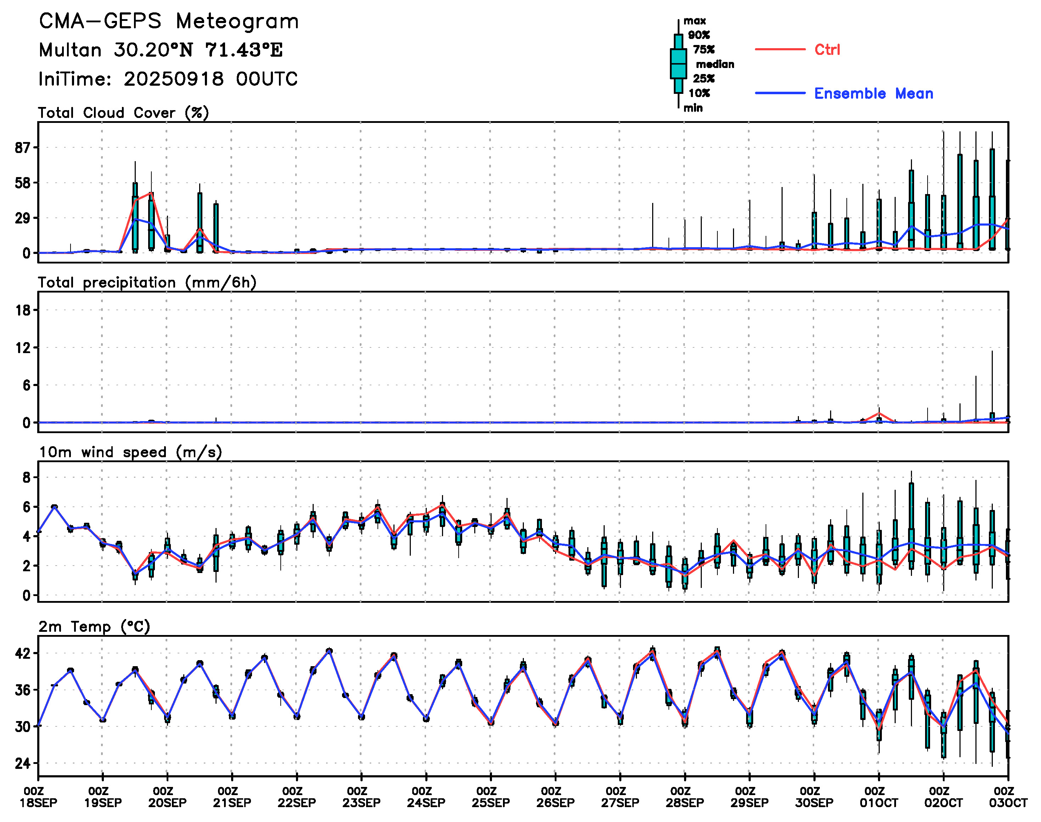Click the CMA-GEPS Meteogram title

point(169,22)
